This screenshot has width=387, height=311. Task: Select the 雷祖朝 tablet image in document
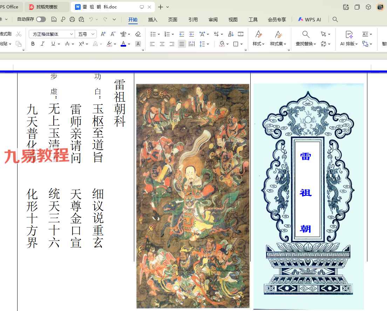308,196
